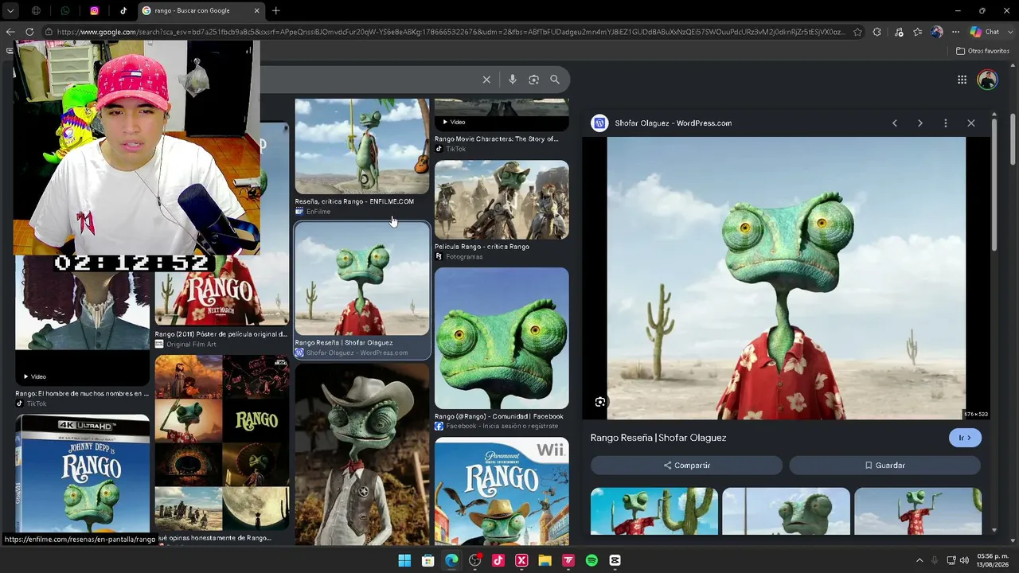1019x573 pixels.
Task: Reload the current page
Action: [x=29, y=32]
